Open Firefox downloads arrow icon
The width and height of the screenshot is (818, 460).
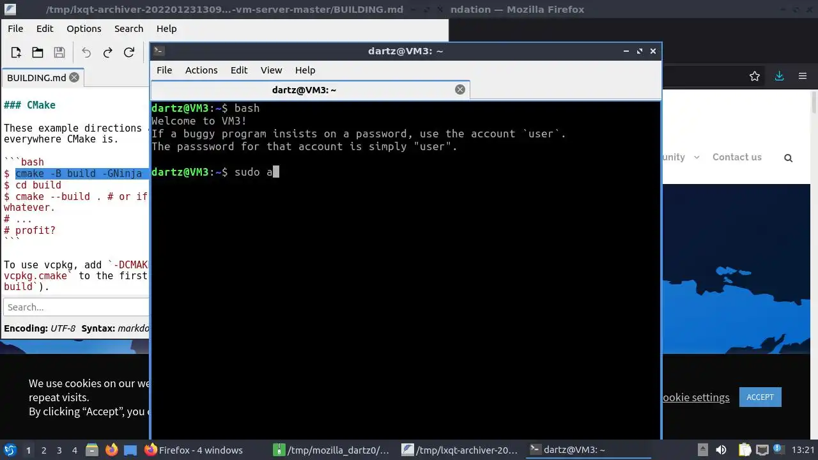[x=779, y=76]
